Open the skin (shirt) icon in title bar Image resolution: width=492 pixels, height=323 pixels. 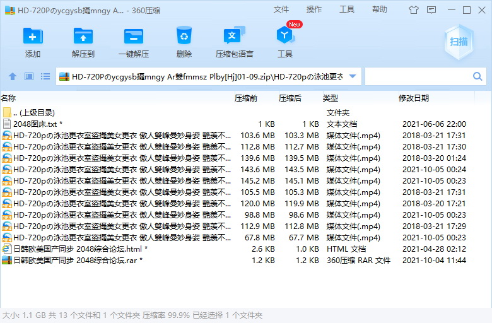414,10
